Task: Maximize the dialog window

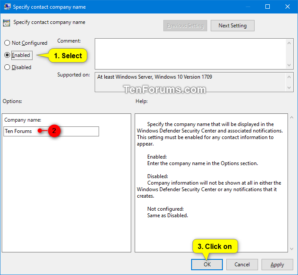Action: coord(268,7)
